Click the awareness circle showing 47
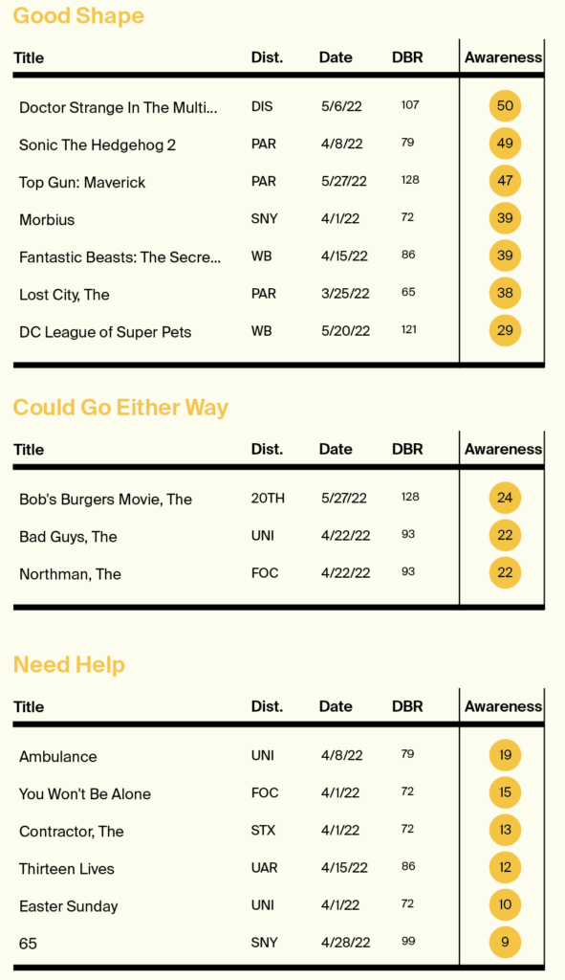565x980 pixels. 505,181
